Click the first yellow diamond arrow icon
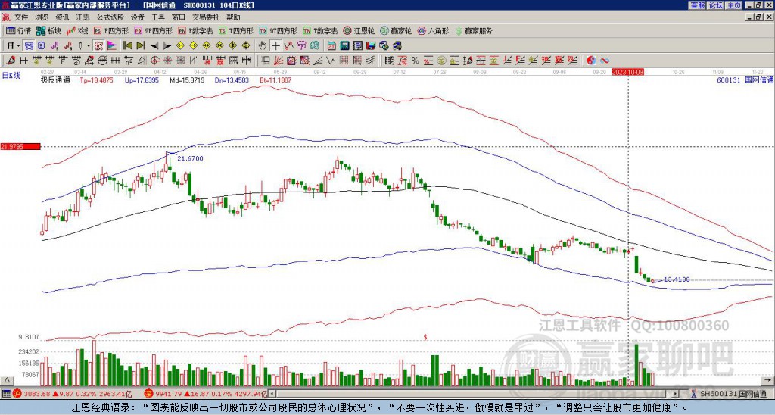 click(x=180, y=46)
